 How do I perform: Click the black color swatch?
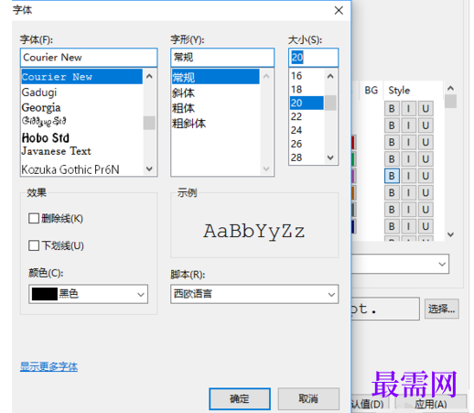45,294
